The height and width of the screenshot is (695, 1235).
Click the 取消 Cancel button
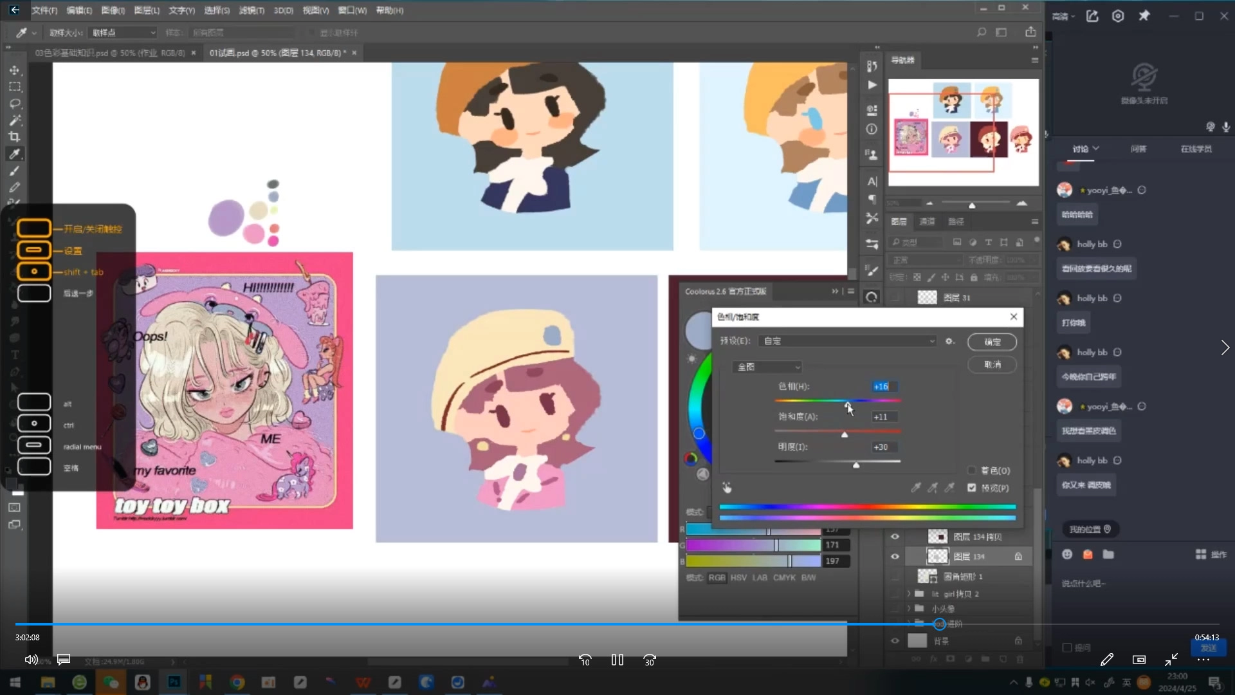pos(992,364)
